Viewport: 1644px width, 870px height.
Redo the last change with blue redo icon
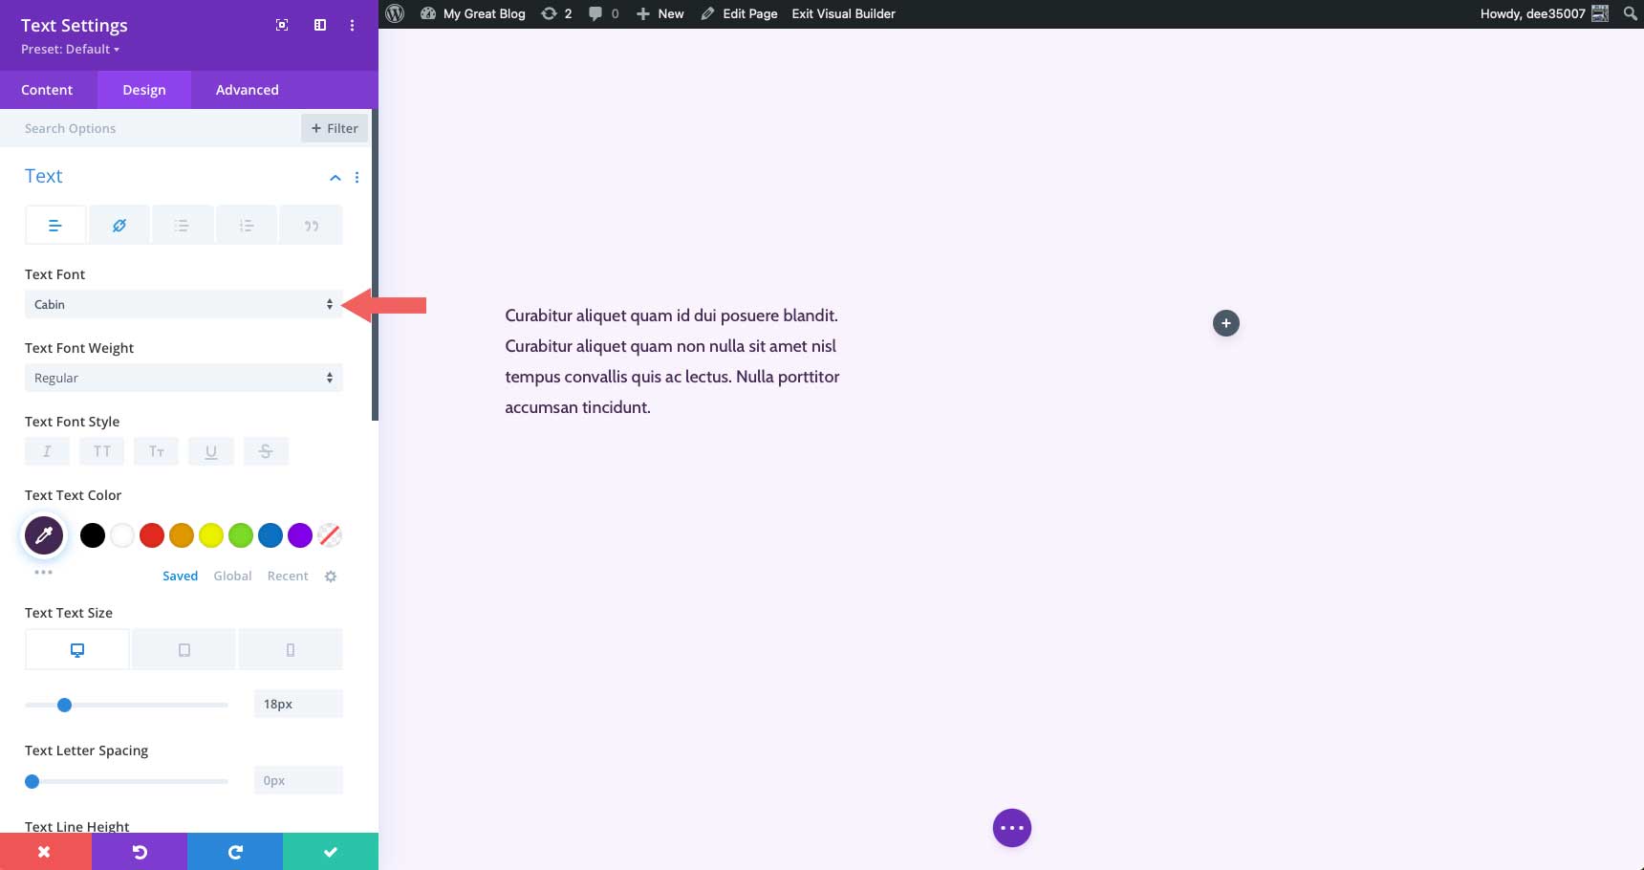(x=235, y=851)
